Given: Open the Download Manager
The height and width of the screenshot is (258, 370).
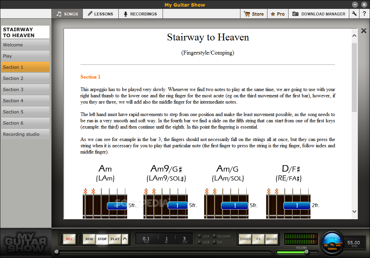Looking at the screenshot, I should click(x=319, y=14).
